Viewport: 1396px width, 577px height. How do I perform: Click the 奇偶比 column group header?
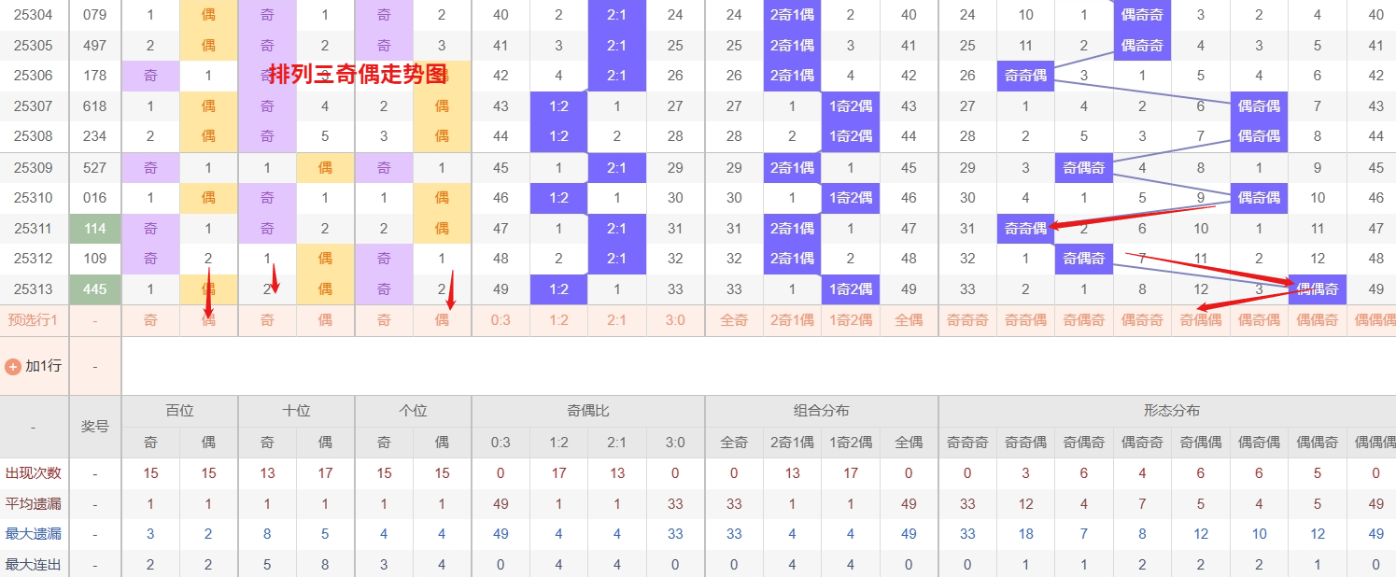pos(588,411)
